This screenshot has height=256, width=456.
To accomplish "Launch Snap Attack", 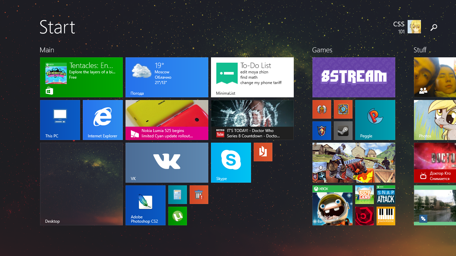I will (x=386, y=195).
